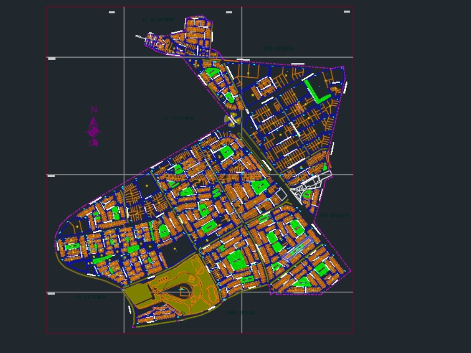Expand the orange block grid in the northeast sector
471x353 pixels.
(292, 108)
